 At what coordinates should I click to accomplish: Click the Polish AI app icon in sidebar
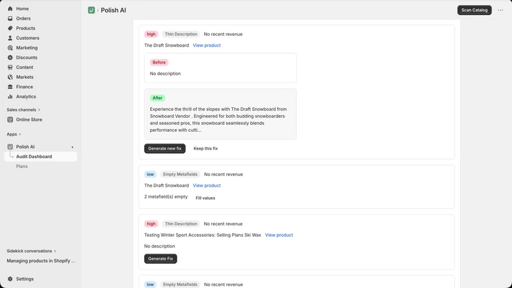10,147
